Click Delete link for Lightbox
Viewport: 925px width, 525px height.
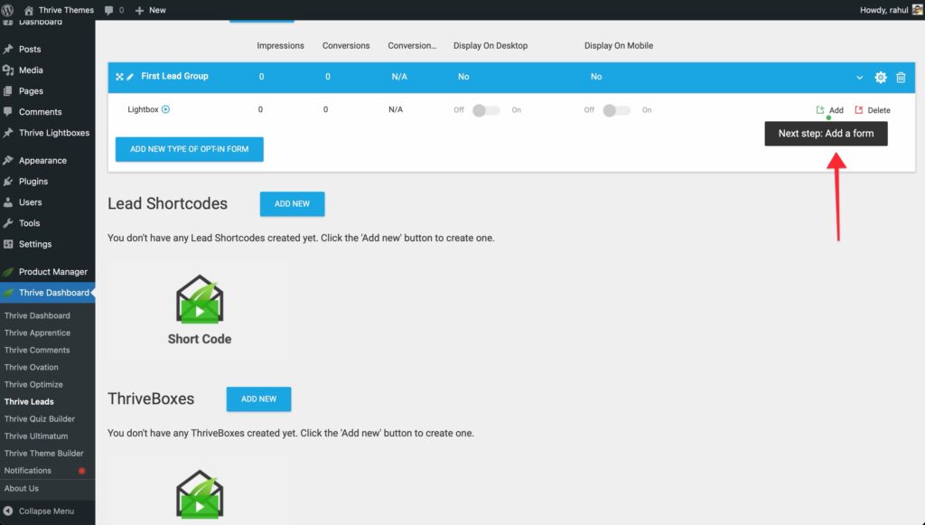(873, 110)
